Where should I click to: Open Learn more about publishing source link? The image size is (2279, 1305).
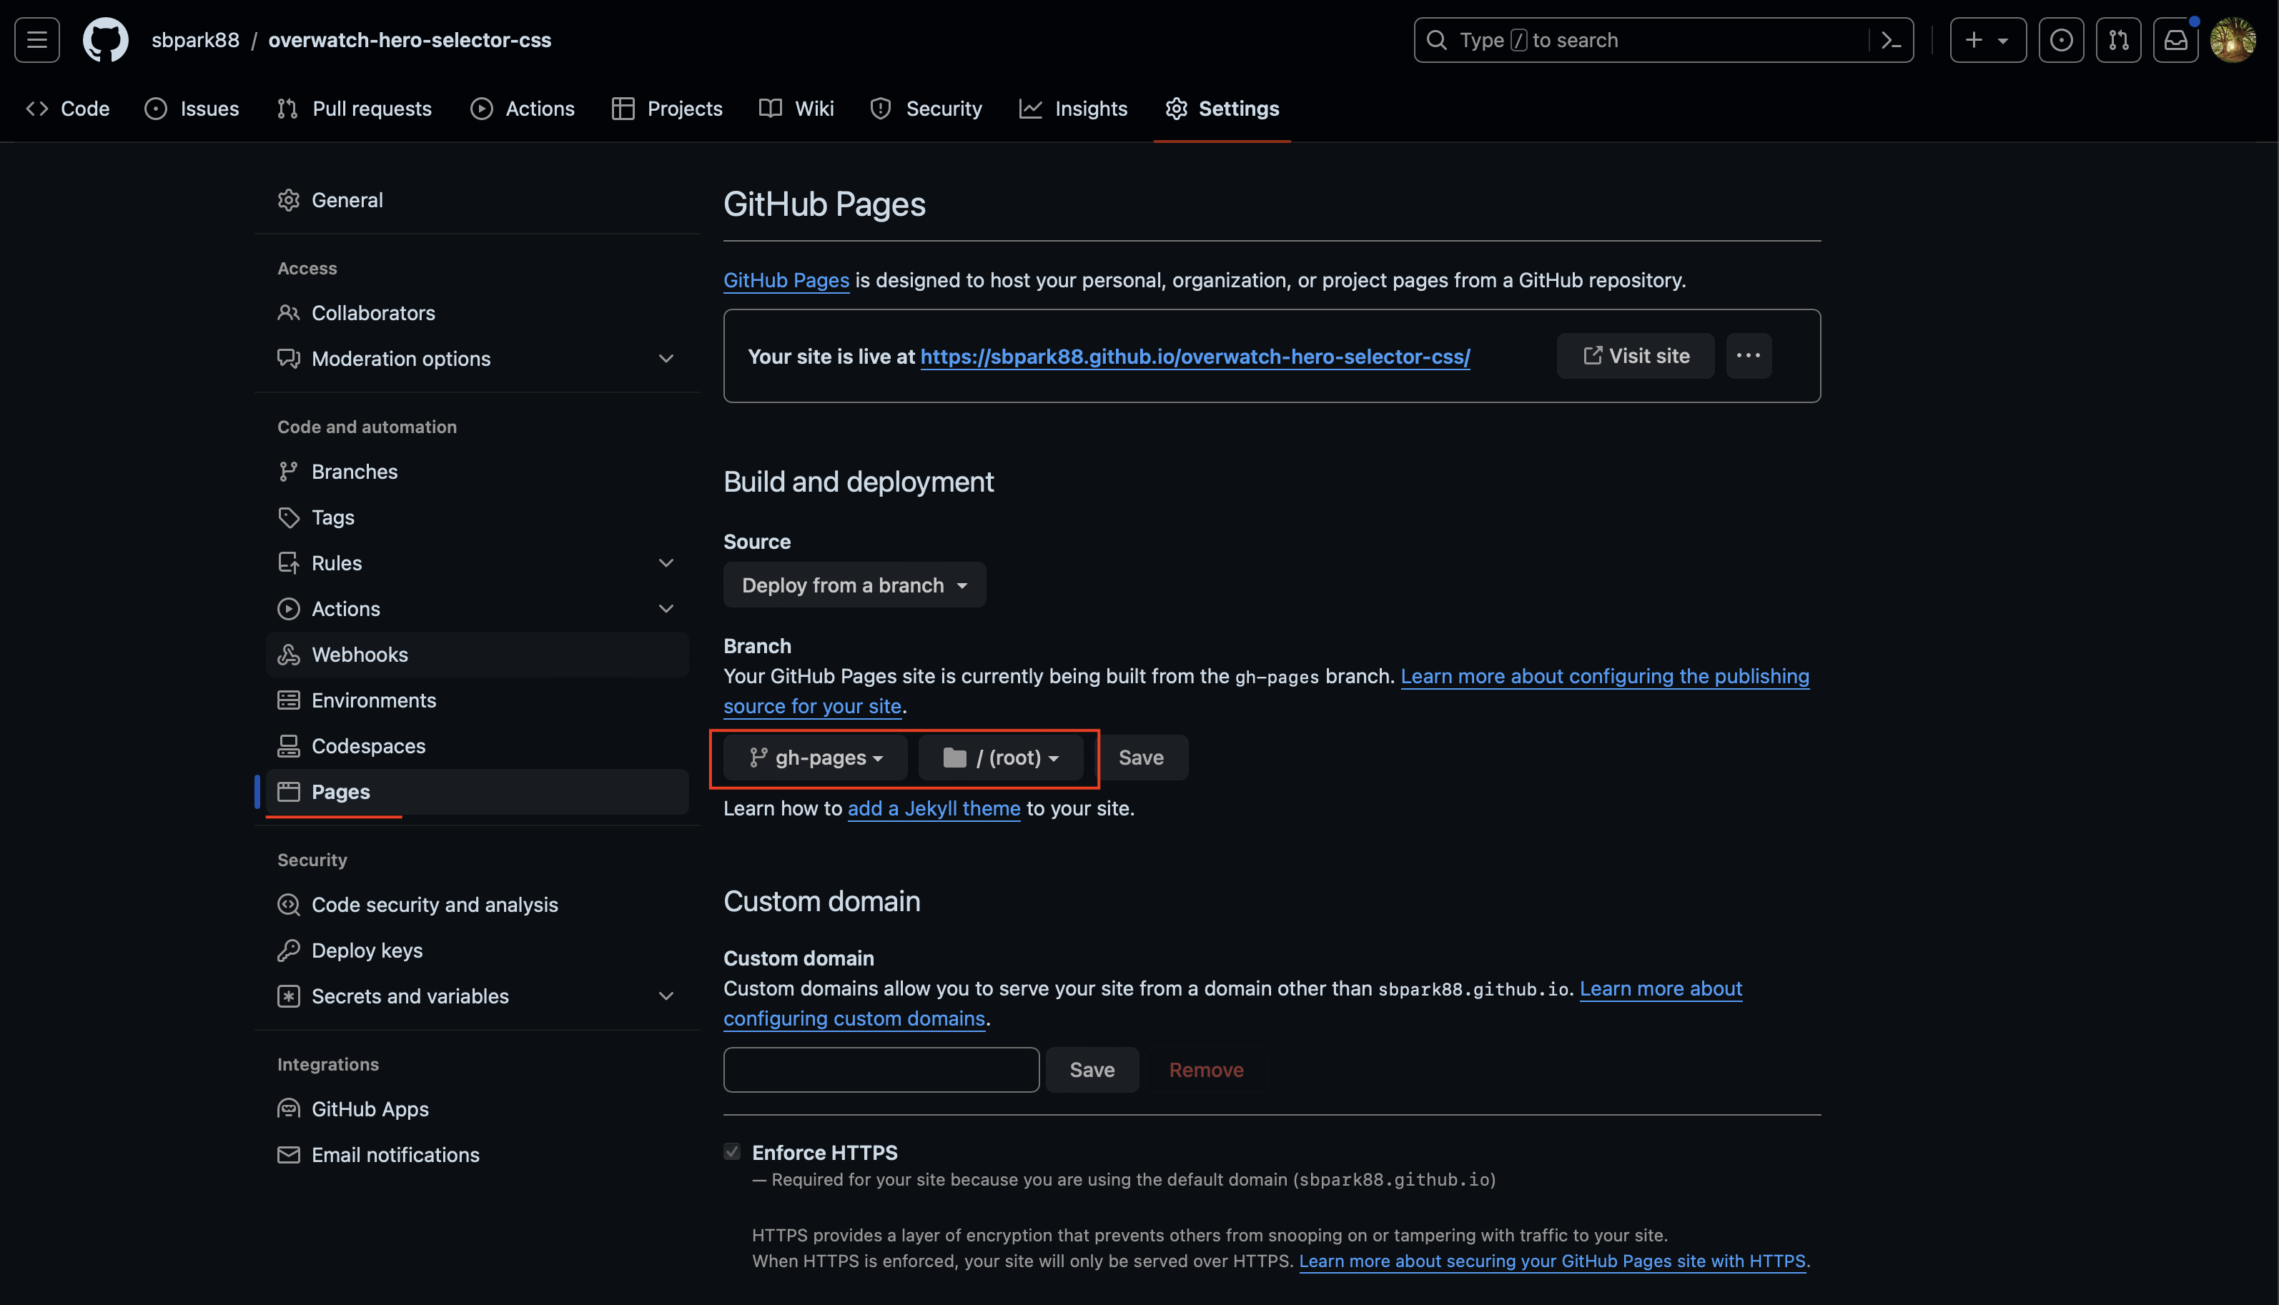point(1604,676)
